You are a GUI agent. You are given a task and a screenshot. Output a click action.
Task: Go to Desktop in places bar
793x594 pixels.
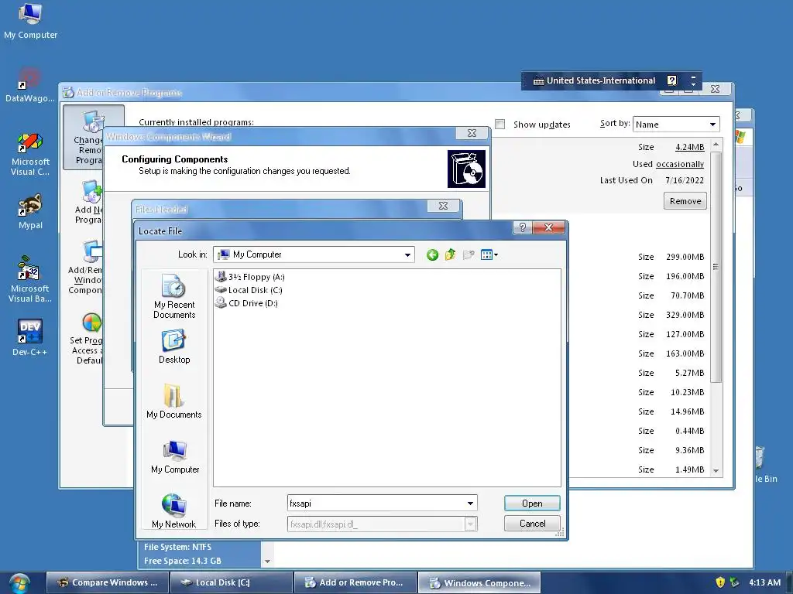tap(174, 347)
